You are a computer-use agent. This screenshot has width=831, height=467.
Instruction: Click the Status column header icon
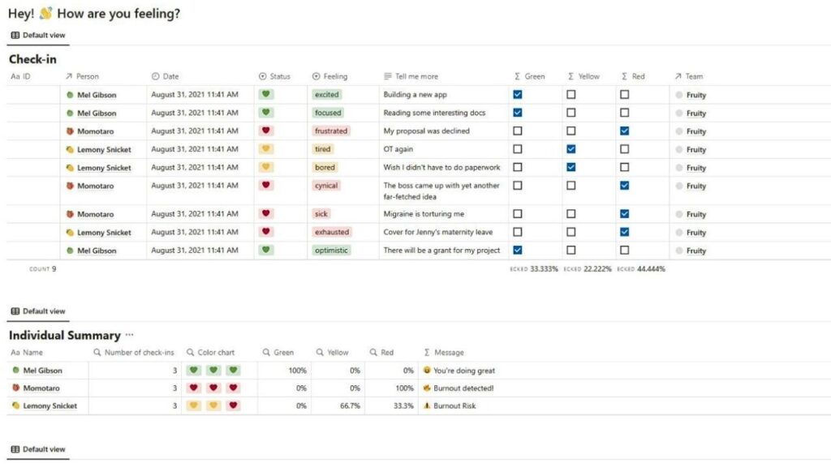pyautogui.click(x=262, y=76)
